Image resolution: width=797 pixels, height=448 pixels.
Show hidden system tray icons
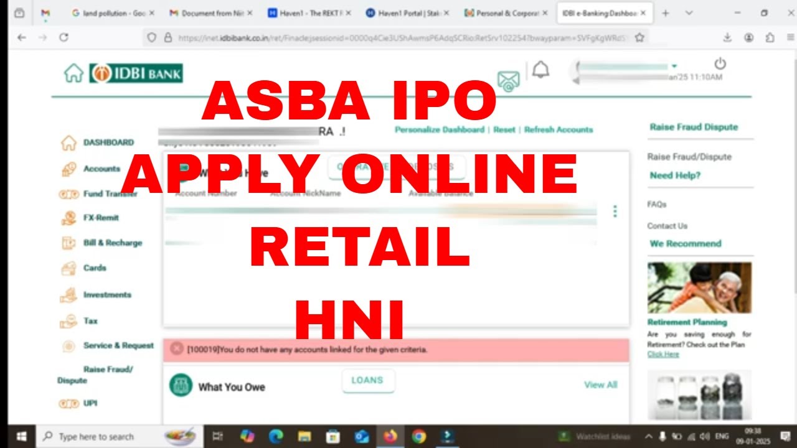(648, 436)
